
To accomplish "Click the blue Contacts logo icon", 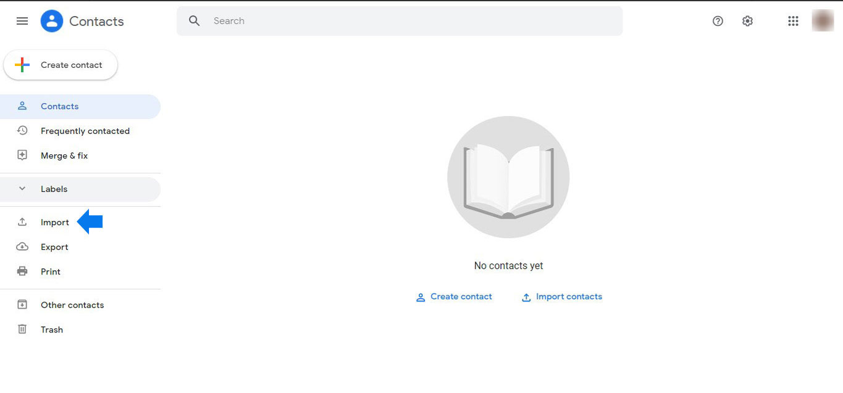I will [x=52, y=21].
